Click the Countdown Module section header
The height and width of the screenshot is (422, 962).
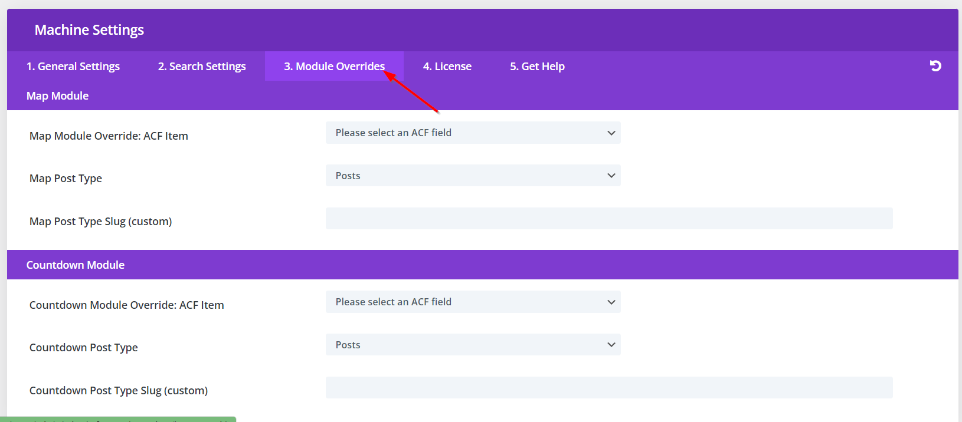(76, 265)
